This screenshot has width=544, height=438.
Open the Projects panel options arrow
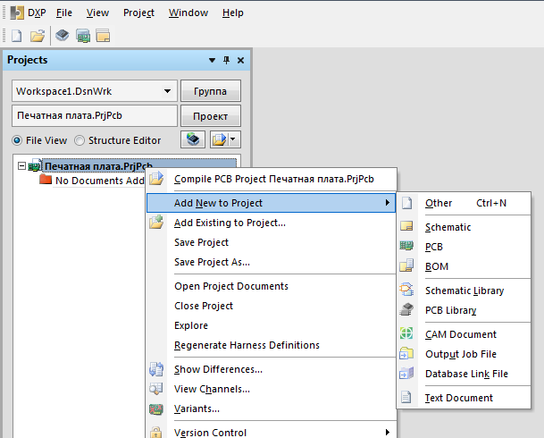pyautogui.click(x=212, y=61)
